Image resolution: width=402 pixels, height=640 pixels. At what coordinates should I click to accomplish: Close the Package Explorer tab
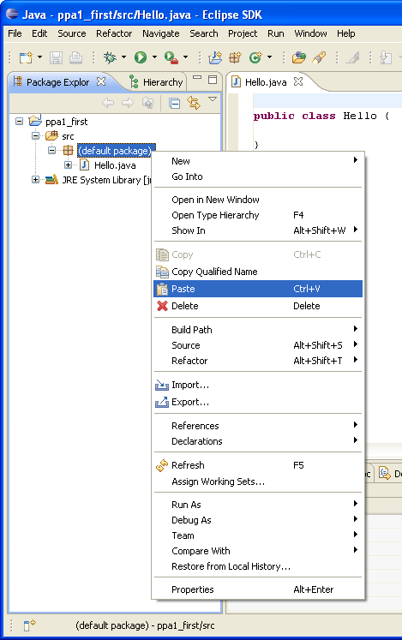101,81
